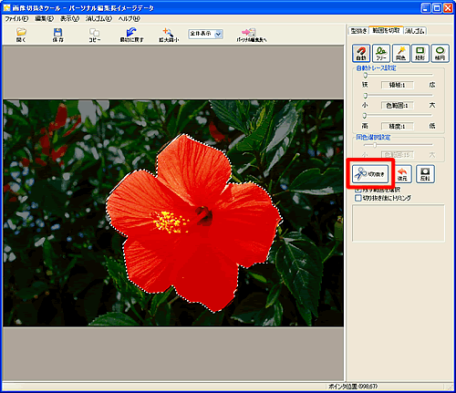Image resolution: width=456 pixels, height=393 pixels.
Task: Send image to パーソナル編集長 via toolbar icon
Action: coord(251,35)
